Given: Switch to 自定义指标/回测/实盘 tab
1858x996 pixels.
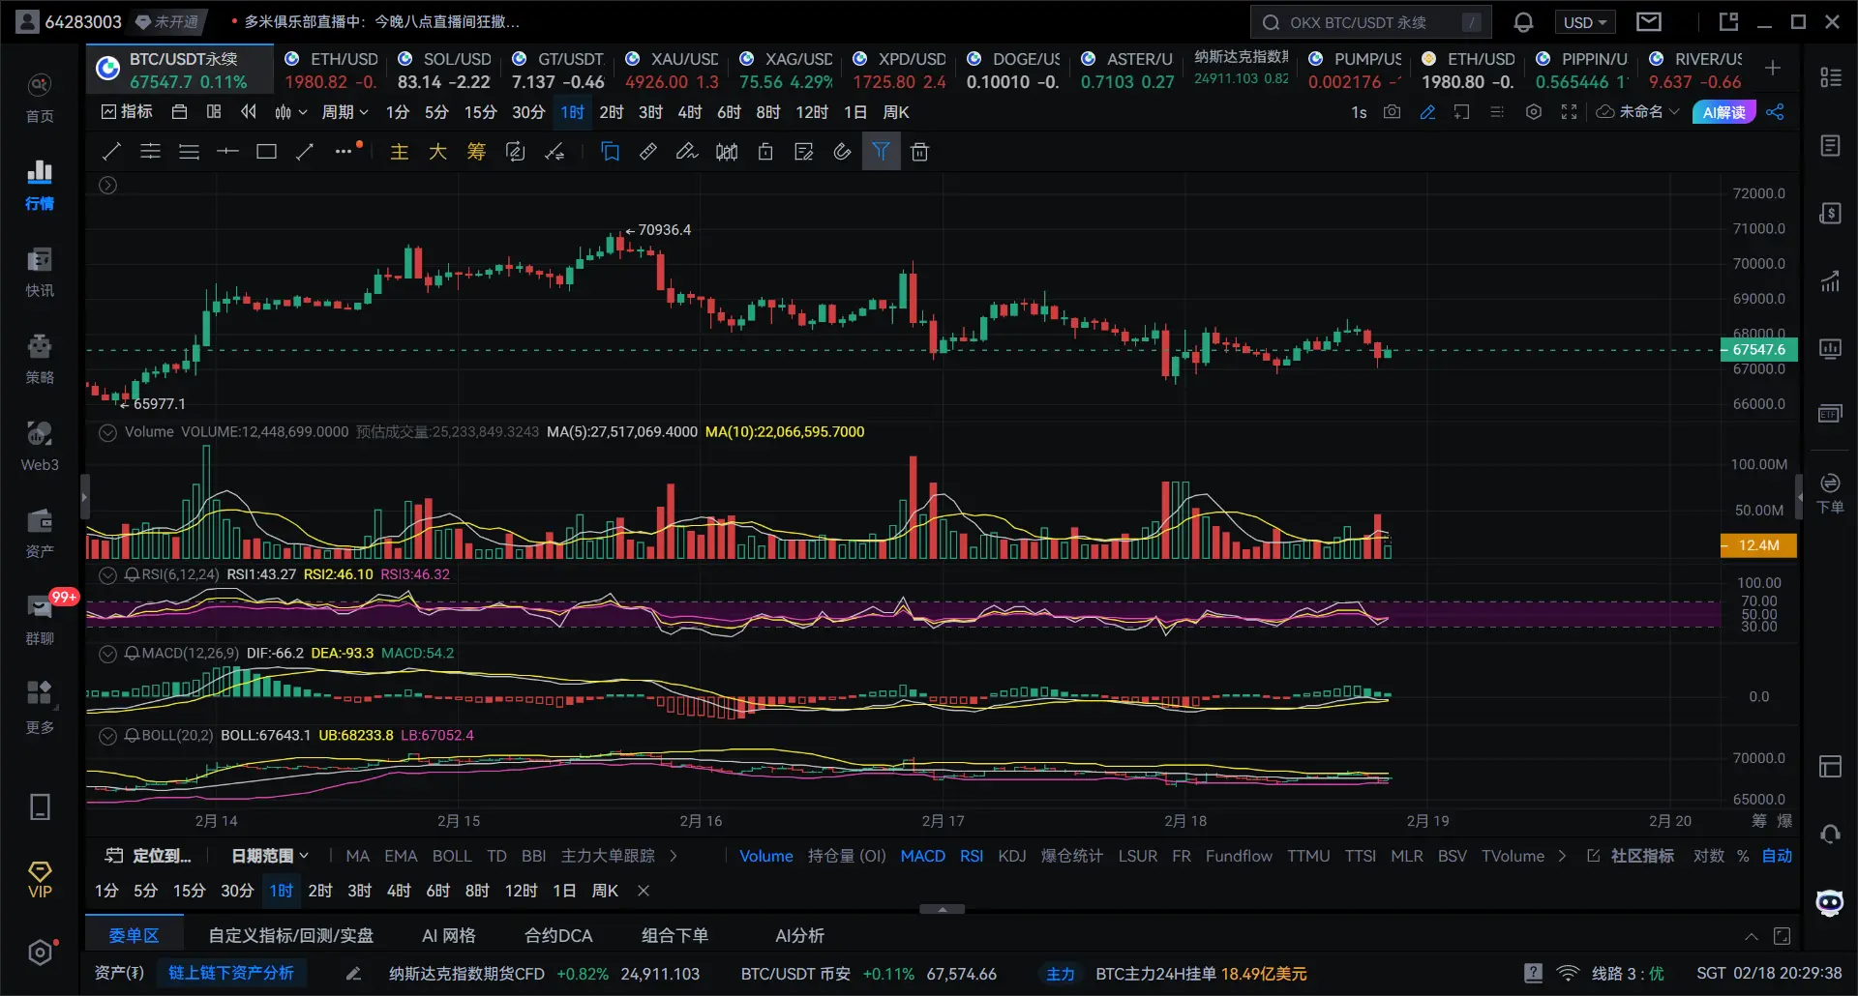Looking at the screenshot, I should pyautogui.click(x=291, y=936).
